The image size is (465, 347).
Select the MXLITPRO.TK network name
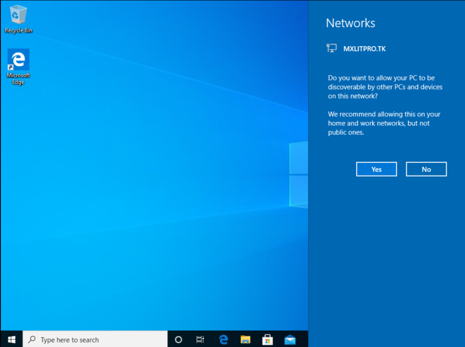click(x=365, y=49)
